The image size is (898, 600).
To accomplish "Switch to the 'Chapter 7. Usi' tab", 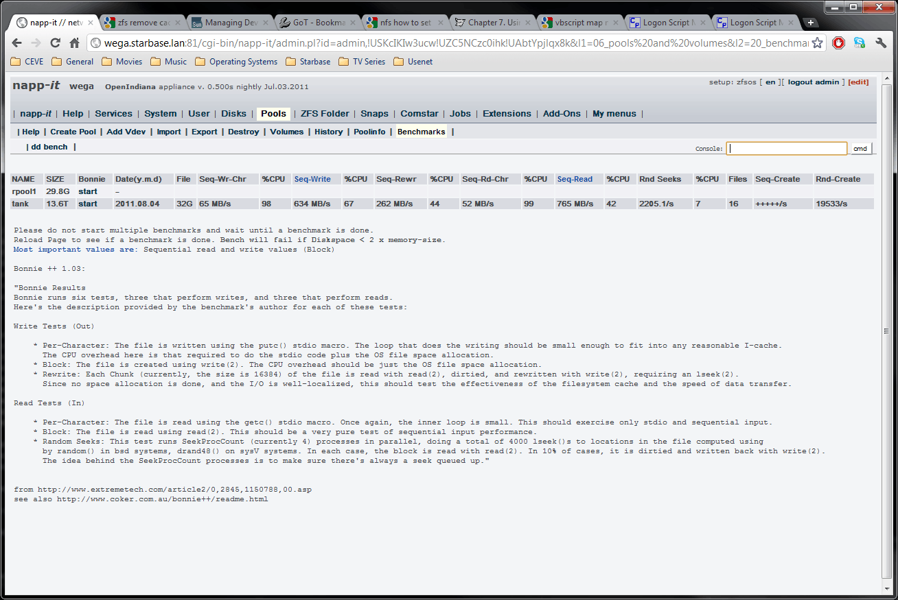I will click(492, 23).
